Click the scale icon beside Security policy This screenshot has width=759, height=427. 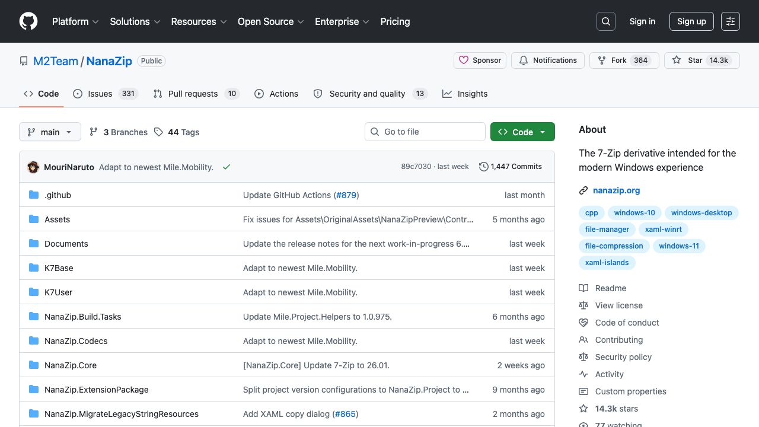(583, 357)
